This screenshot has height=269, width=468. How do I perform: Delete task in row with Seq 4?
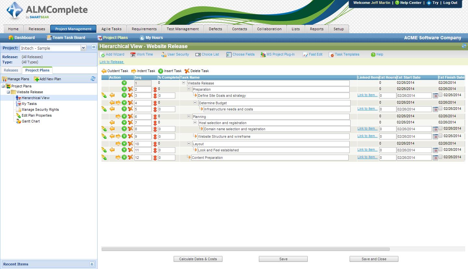pyautogui.click(x=130, y=103)
